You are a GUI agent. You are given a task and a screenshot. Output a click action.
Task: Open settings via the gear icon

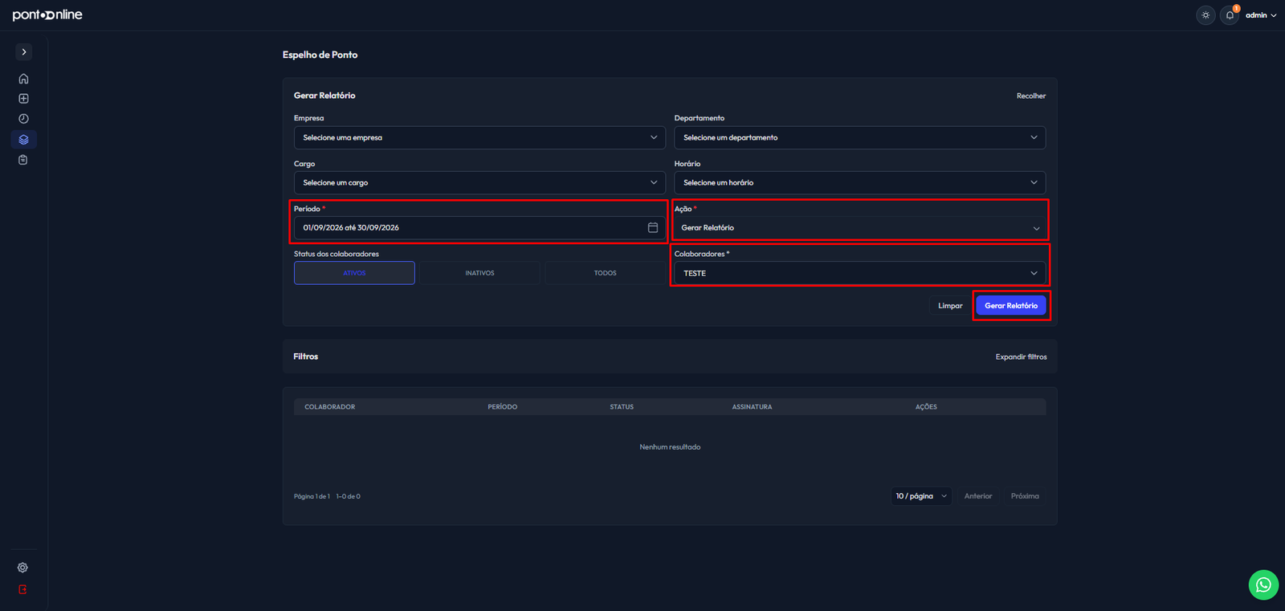tap(22, 568)
